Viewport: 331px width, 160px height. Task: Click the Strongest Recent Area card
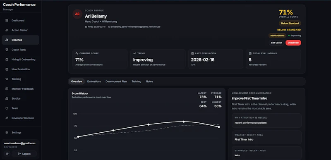coord(266,153)
